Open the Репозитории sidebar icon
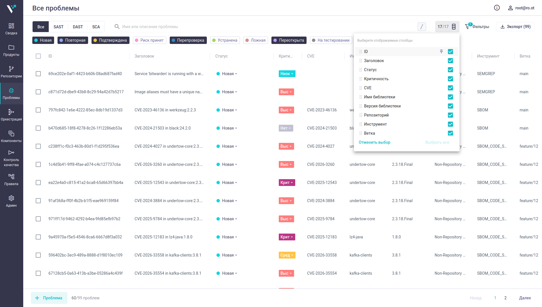The height and width of the screenshot is (307, 542). [x=11, y=69]
